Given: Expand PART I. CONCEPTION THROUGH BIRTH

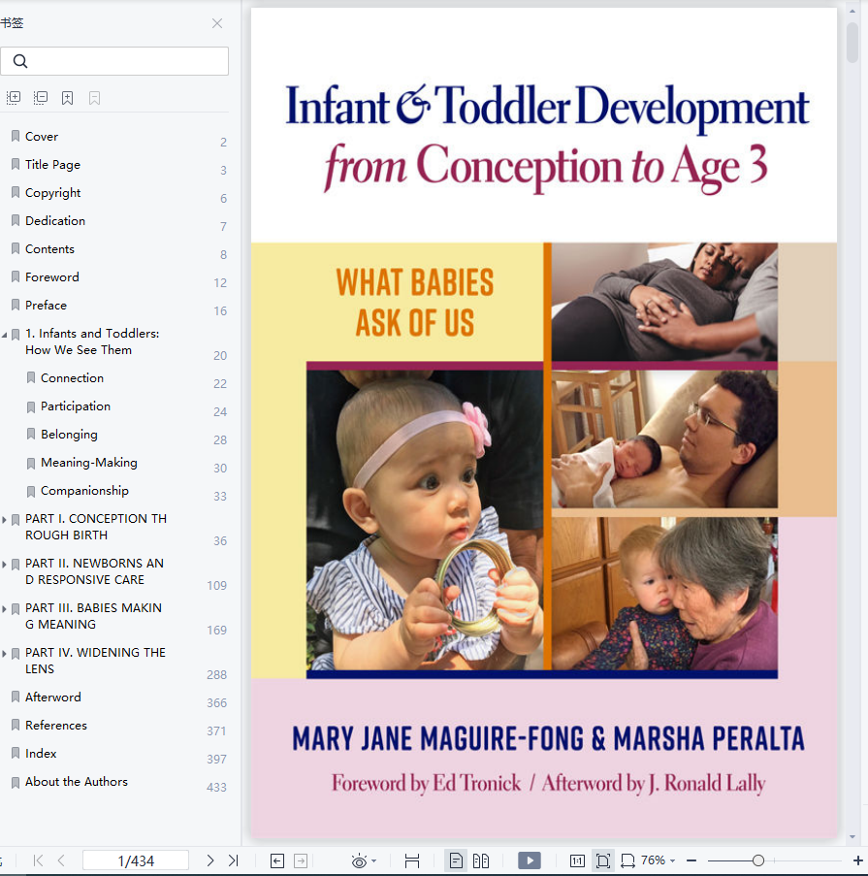Looking at the screenshot, I should pos(5,520).
